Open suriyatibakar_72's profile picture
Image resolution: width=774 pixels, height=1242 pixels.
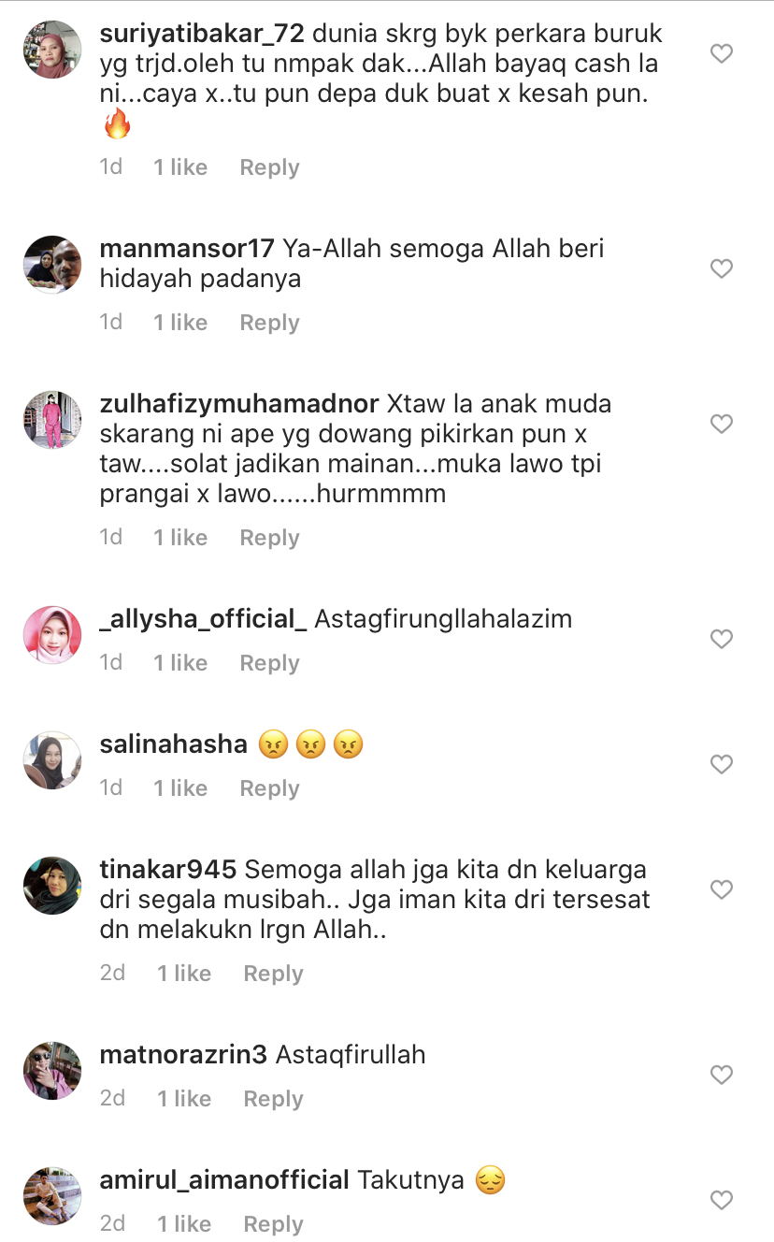point(52,50)
